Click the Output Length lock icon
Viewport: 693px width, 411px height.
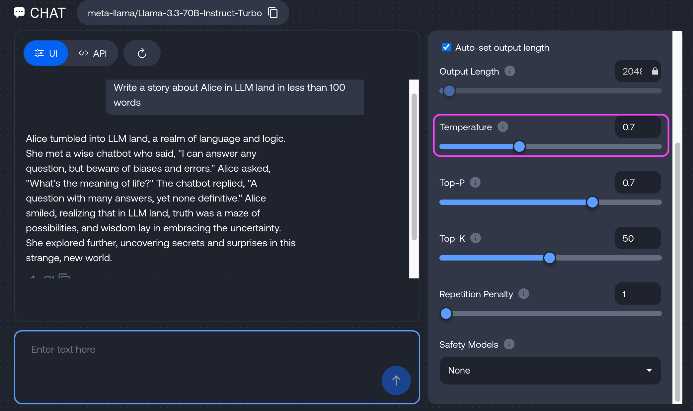tap(655, 71)
